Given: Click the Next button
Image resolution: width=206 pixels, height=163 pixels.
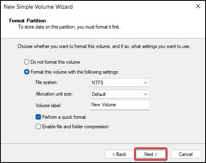Looking at the screenshot, I should coord(151,154).
